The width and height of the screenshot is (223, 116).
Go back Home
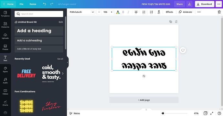(8, 4)
